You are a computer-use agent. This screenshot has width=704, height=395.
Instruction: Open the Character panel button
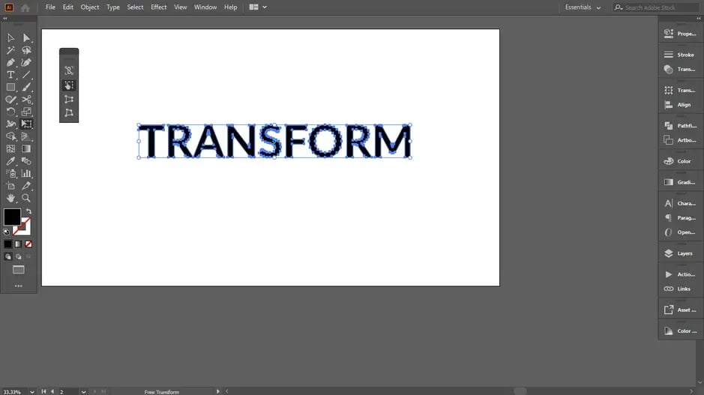(681, 203)
